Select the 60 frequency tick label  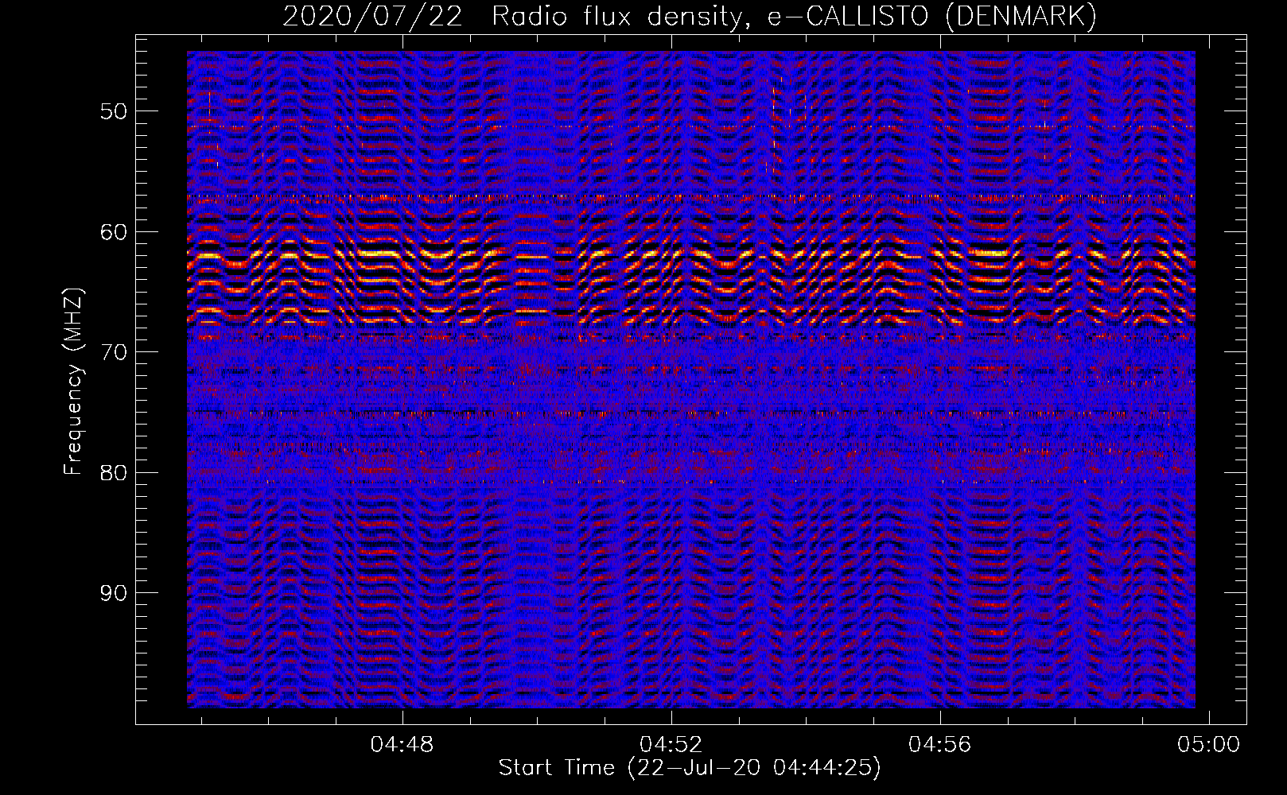115,232
